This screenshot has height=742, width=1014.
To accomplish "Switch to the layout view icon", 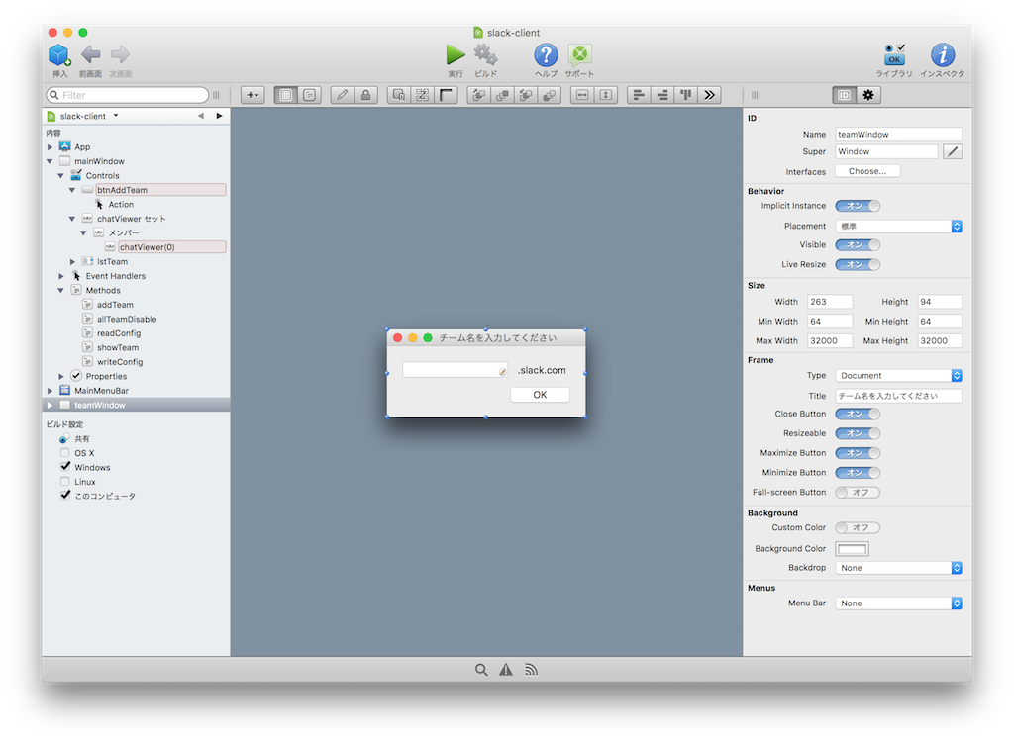I will (x=286, y=95).
